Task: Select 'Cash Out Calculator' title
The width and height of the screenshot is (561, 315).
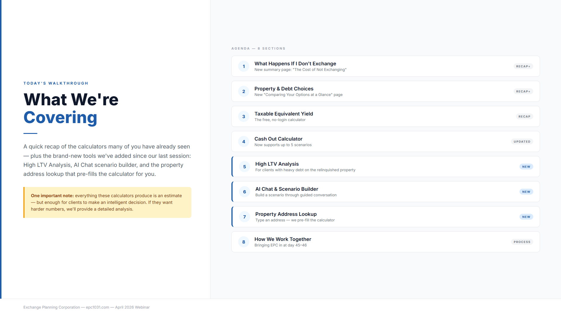Action: (278, 139)
